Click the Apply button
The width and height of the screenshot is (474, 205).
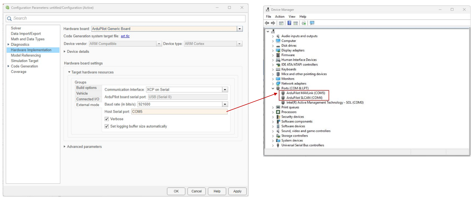237,191
